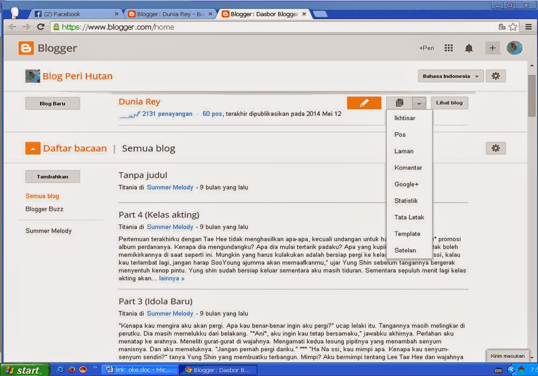538x376 pixels.
Task: Click Blog Peri Hutan profile thumbnail
Action: 33,76
